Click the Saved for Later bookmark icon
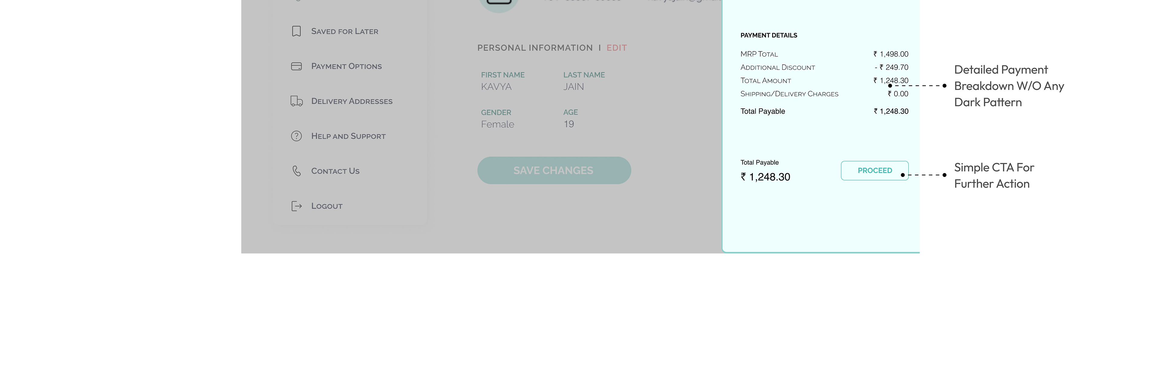 pos(296,31)
